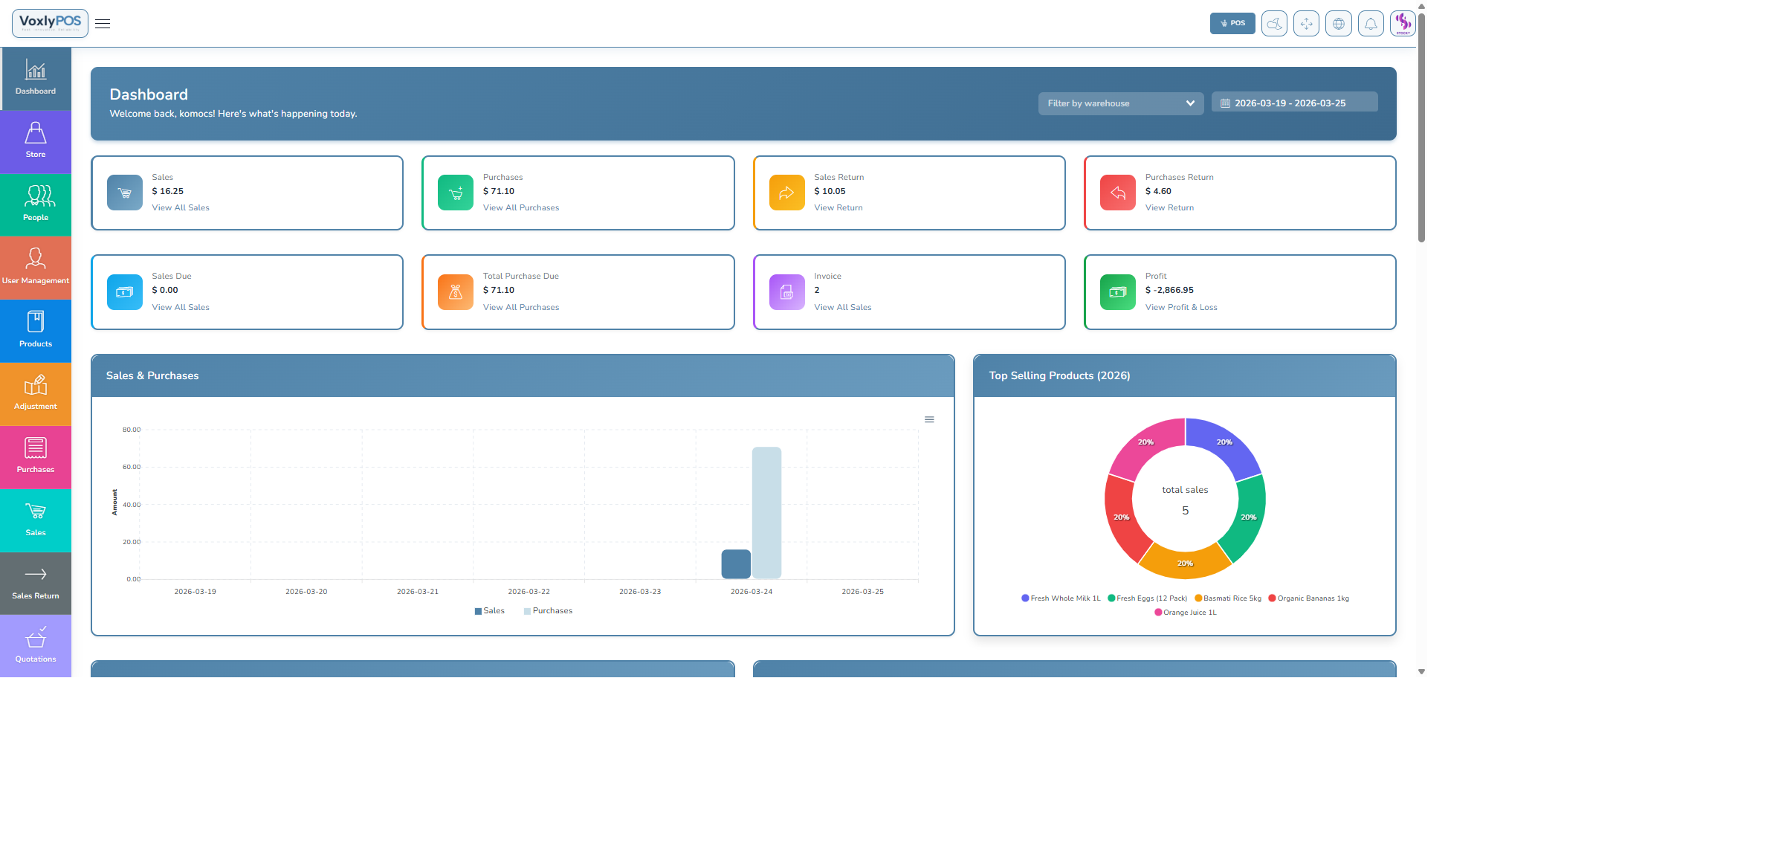Open the Filter by warehouse dropdown

[1120, 103]
